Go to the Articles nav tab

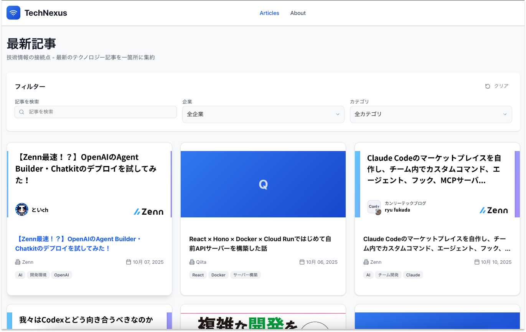(269, 13)
